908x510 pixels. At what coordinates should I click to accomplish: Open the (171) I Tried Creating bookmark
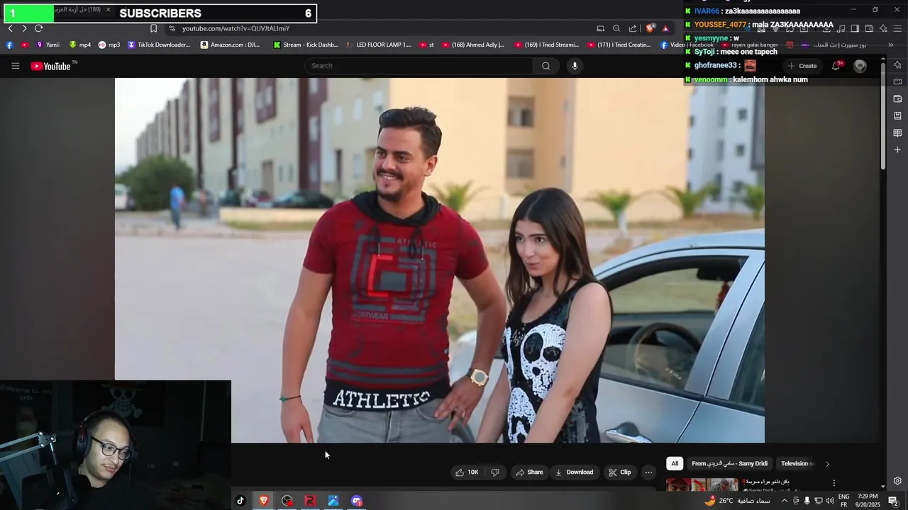pyautogui.click(x=619, y=45)
